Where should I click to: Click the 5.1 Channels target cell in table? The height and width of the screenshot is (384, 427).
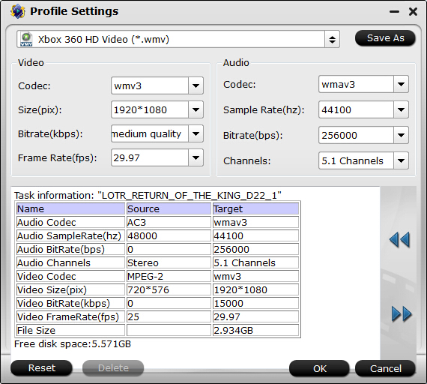click(x=255, y=262)
